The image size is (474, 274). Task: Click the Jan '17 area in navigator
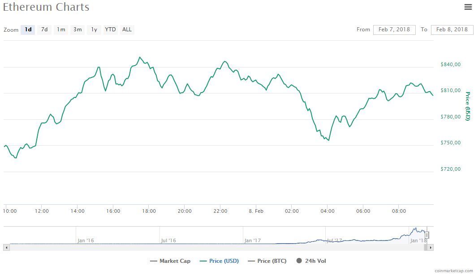252,240
